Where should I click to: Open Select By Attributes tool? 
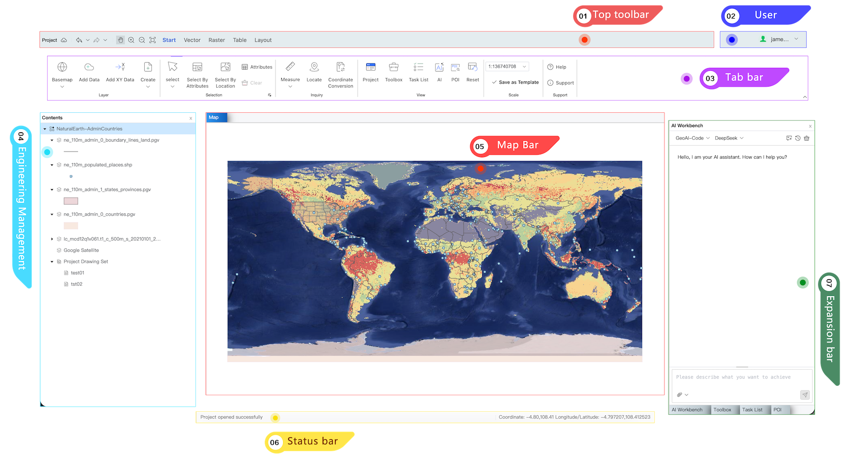pyautogui.click(x=197, y=67)
